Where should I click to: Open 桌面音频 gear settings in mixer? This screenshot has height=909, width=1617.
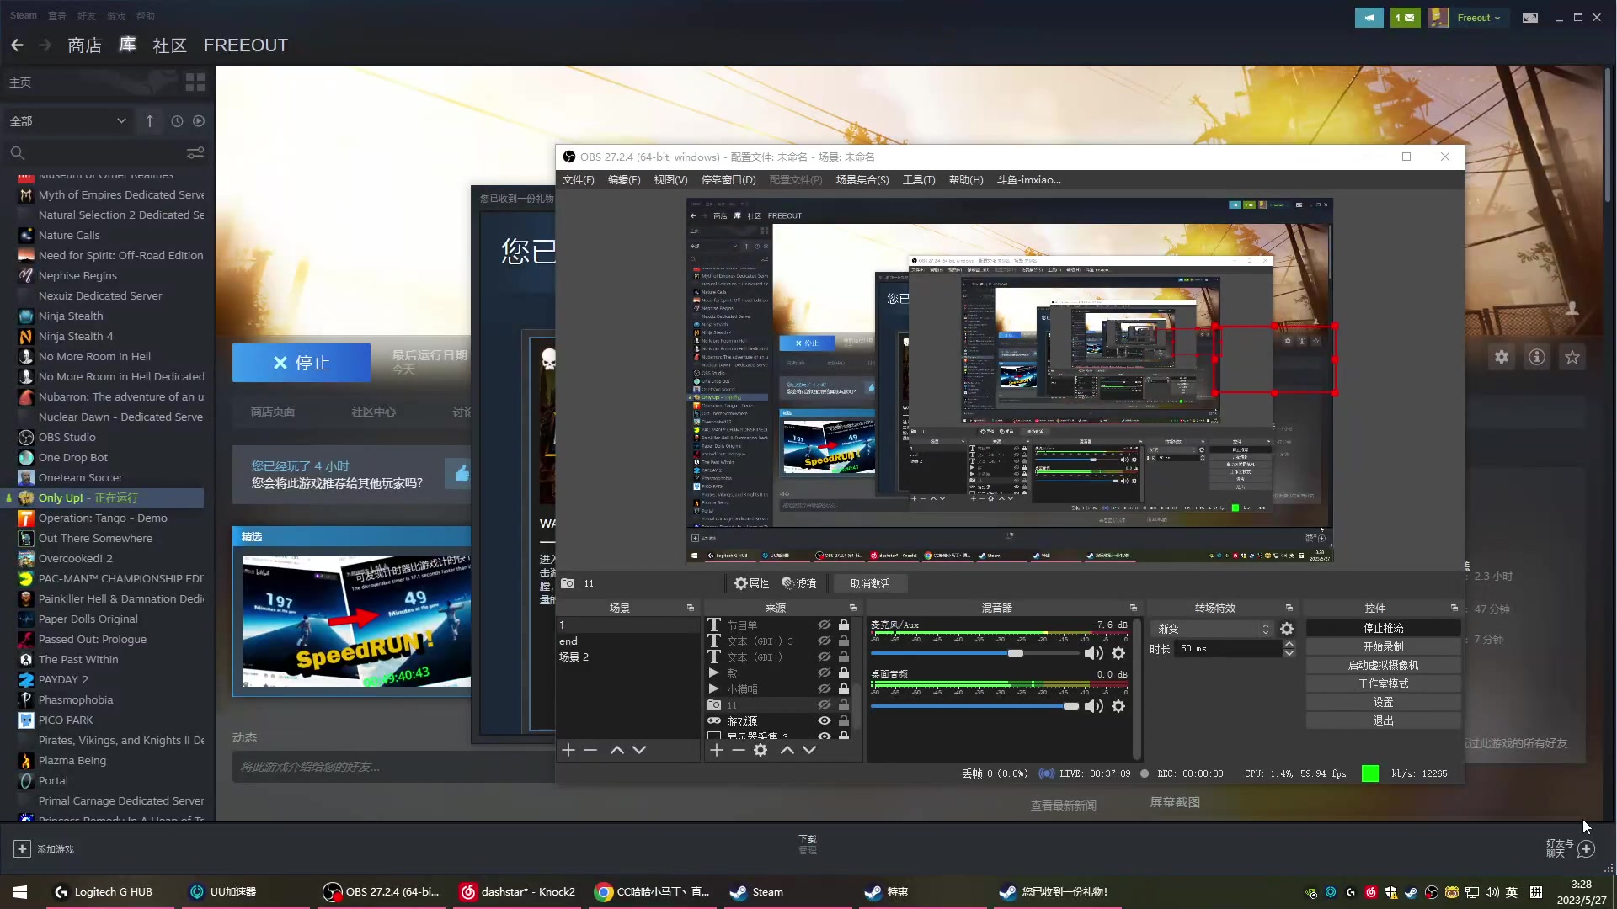(1118, 707)
